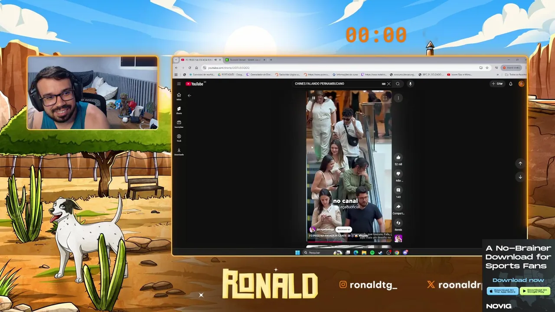Open Inscrições in the YouTube sidebar
Screen dimensions: 555x312
[179, 124]
